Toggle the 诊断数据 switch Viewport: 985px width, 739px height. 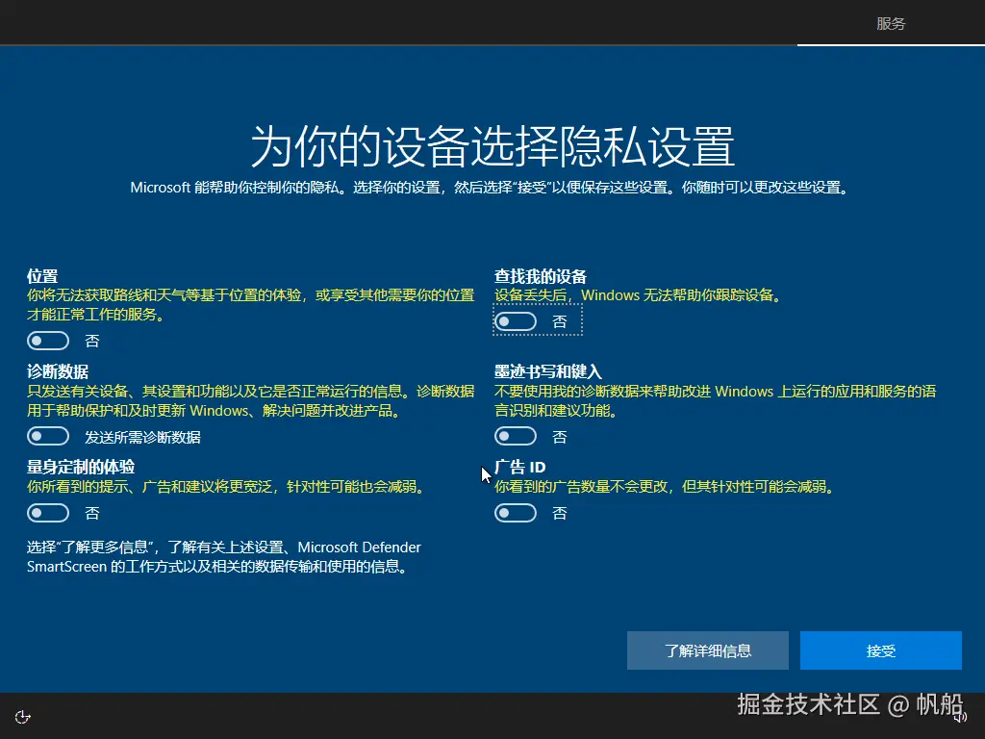pyautogui.click(x=48, y=436)
